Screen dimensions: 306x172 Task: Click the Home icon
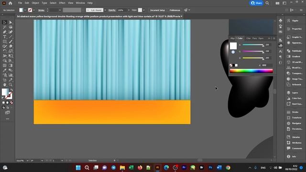pos(11,3)
